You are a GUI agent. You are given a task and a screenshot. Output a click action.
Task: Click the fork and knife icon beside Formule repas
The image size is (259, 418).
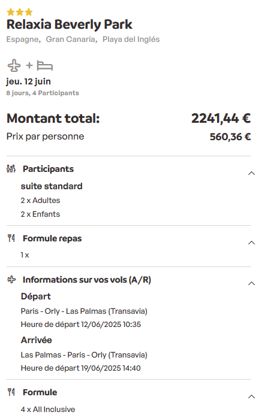pos(11,238)
